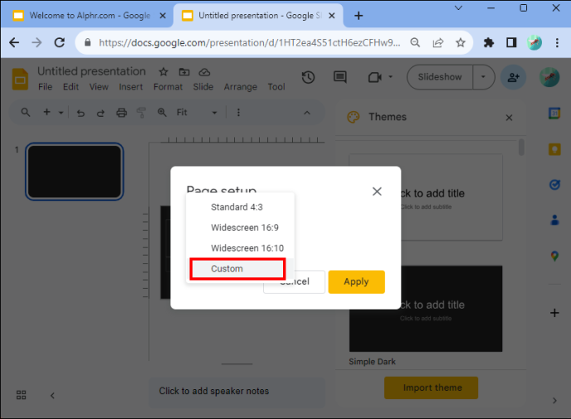Star the presentation

click(x=163, y=72)
